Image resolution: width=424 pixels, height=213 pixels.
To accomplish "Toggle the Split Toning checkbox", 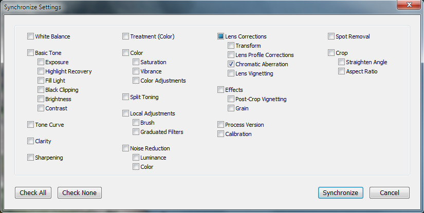I will coord(125,96).
